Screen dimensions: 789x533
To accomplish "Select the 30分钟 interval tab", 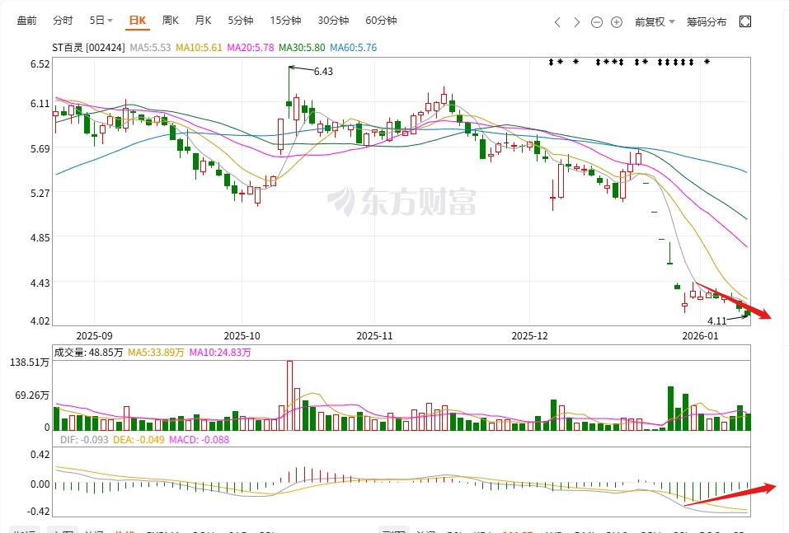I will pos(333,21).
